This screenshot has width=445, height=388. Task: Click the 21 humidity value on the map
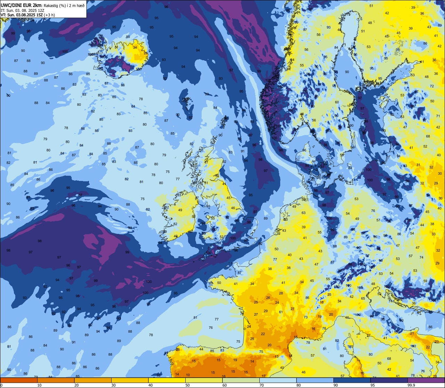pos(412,333)
